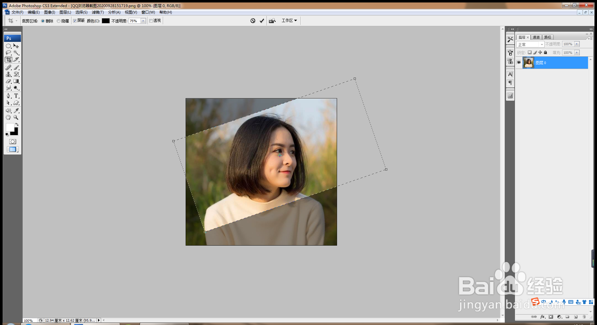Cancel the current crop operation
The height and width of the screenshot is (325, 597).
(253, 21)
